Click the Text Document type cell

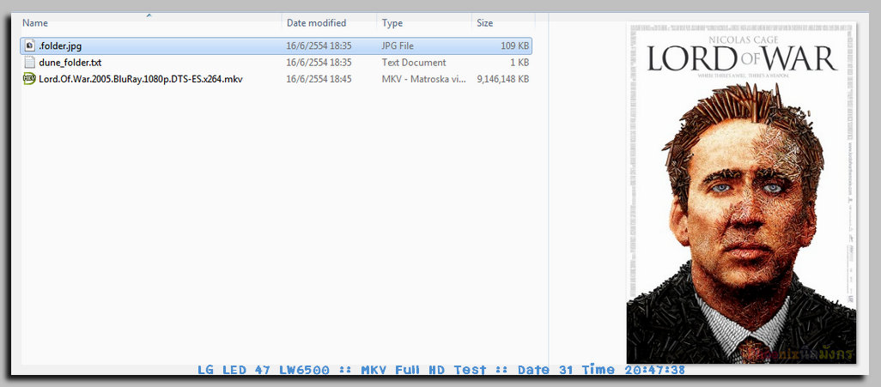(x=414, y=63)
